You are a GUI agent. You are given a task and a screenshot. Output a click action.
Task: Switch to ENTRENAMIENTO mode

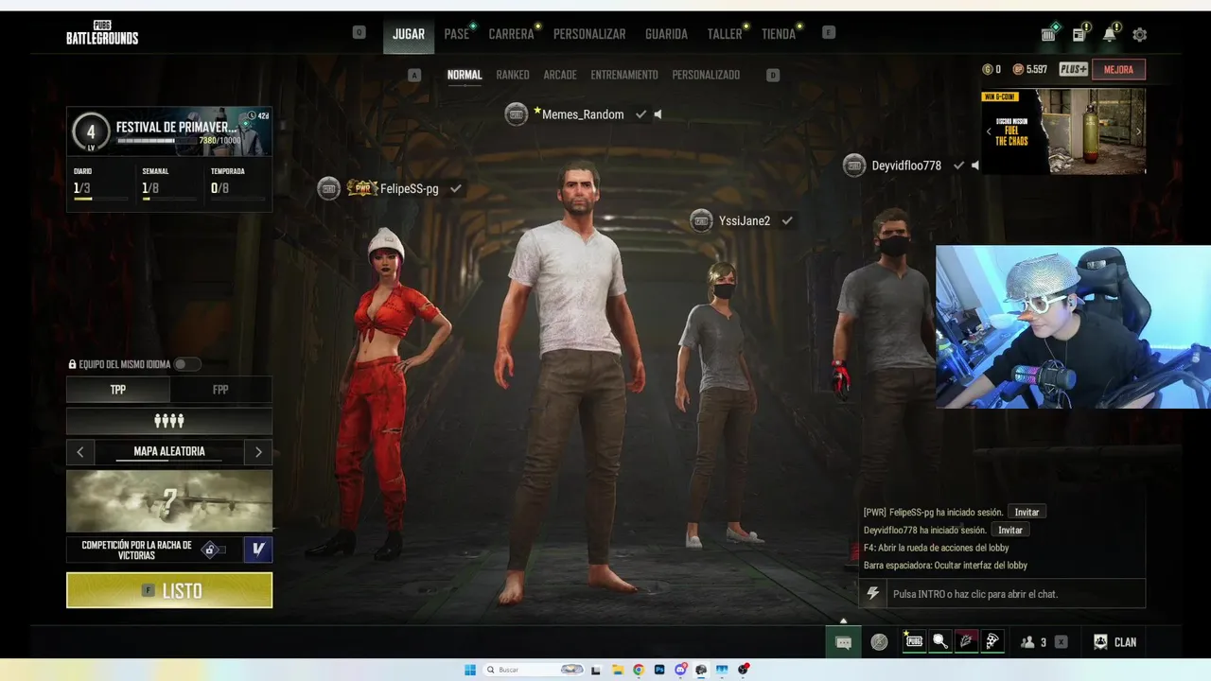tap(624, 75)
